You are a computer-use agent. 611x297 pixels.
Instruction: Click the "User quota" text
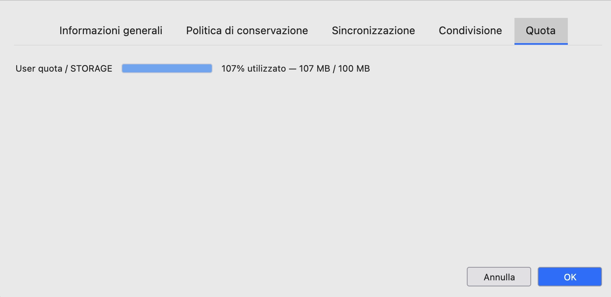tap(39, 68)
